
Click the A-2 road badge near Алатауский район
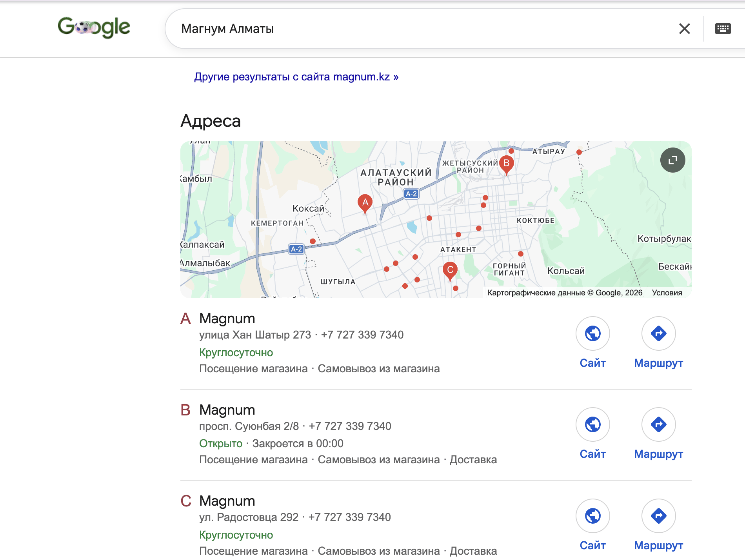coord(411,194)
